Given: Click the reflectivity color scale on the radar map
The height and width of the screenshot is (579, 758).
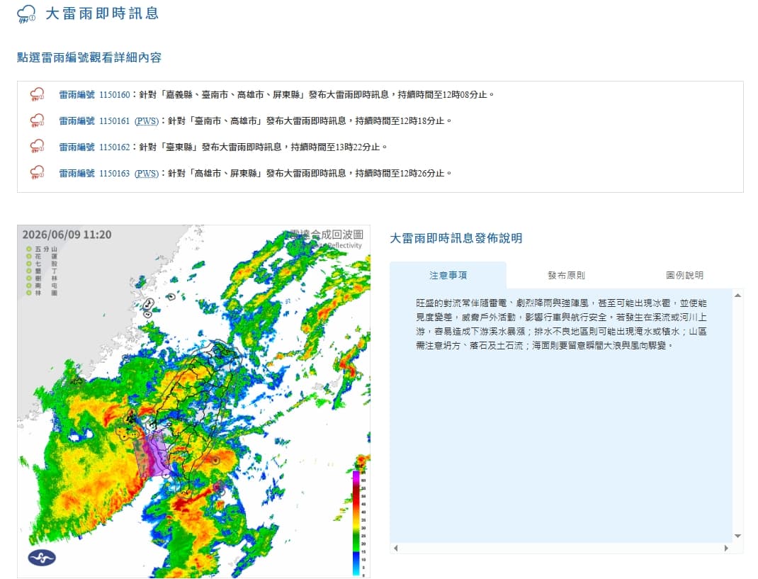Looking at the screenshot, I should point(357,523).
